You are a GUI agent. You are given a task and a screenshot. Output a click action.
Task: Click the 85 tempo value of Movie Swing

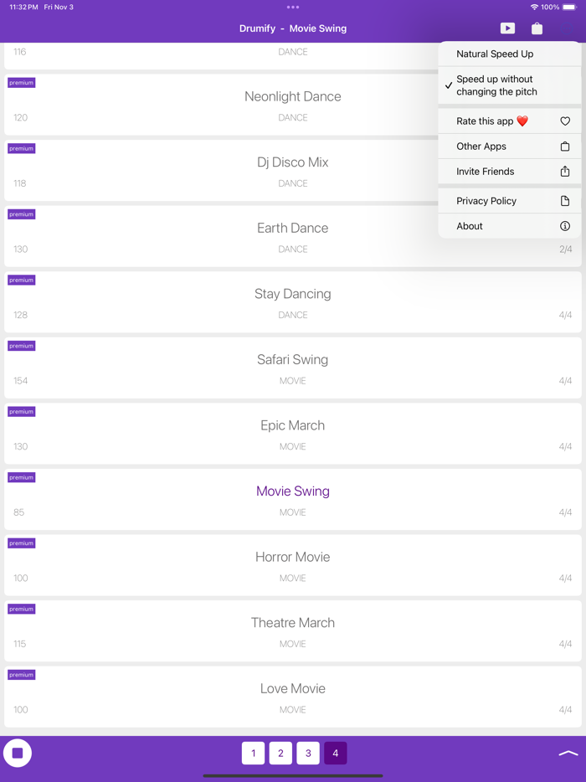click(x=19, y=512)
